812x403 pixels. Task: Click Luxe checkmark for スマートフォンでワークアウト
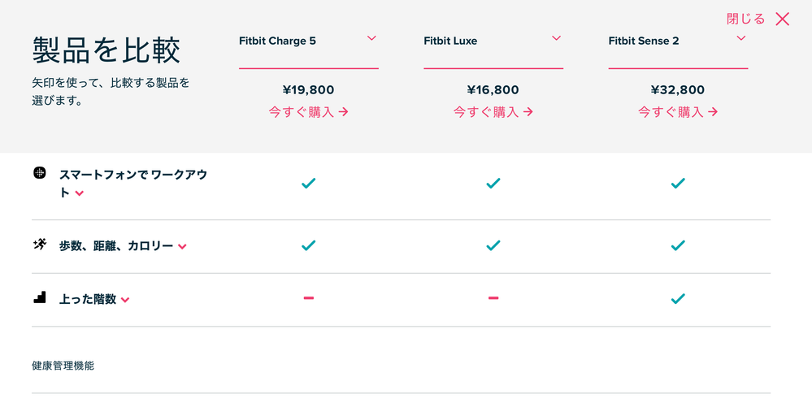click(x=493, y=183)
